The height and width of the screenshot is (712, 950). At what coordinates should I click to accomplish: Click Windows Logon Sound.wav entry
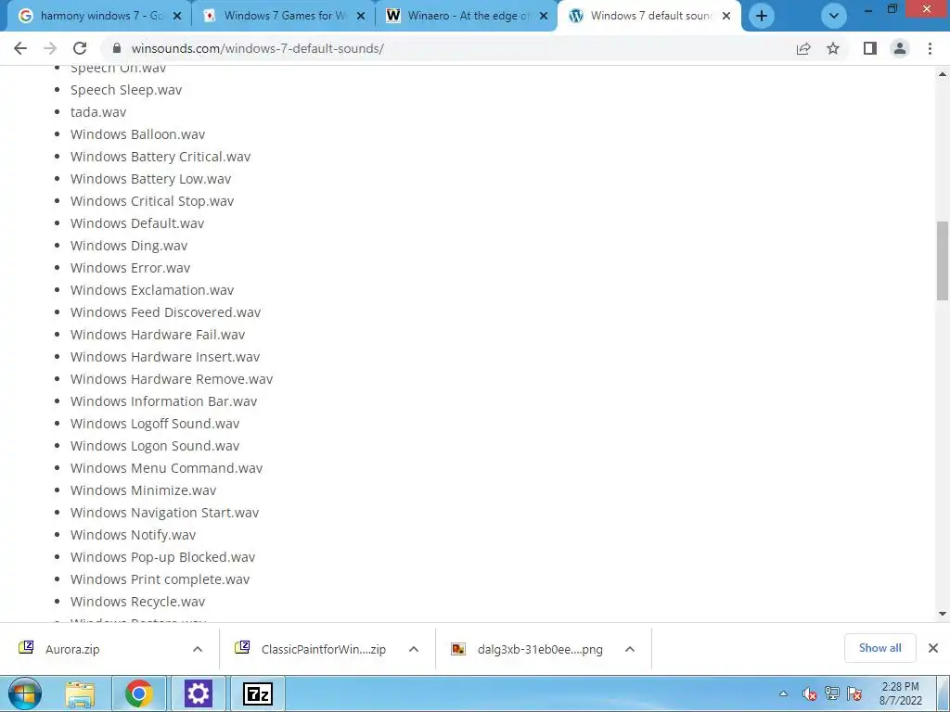point(155,446)
